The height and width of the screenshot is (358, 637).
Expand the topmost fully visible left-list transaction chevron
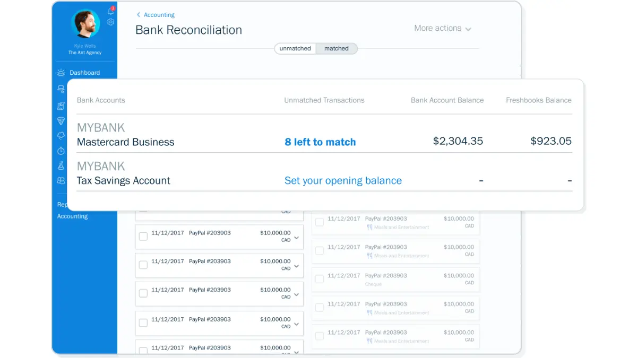click(296, 237)
